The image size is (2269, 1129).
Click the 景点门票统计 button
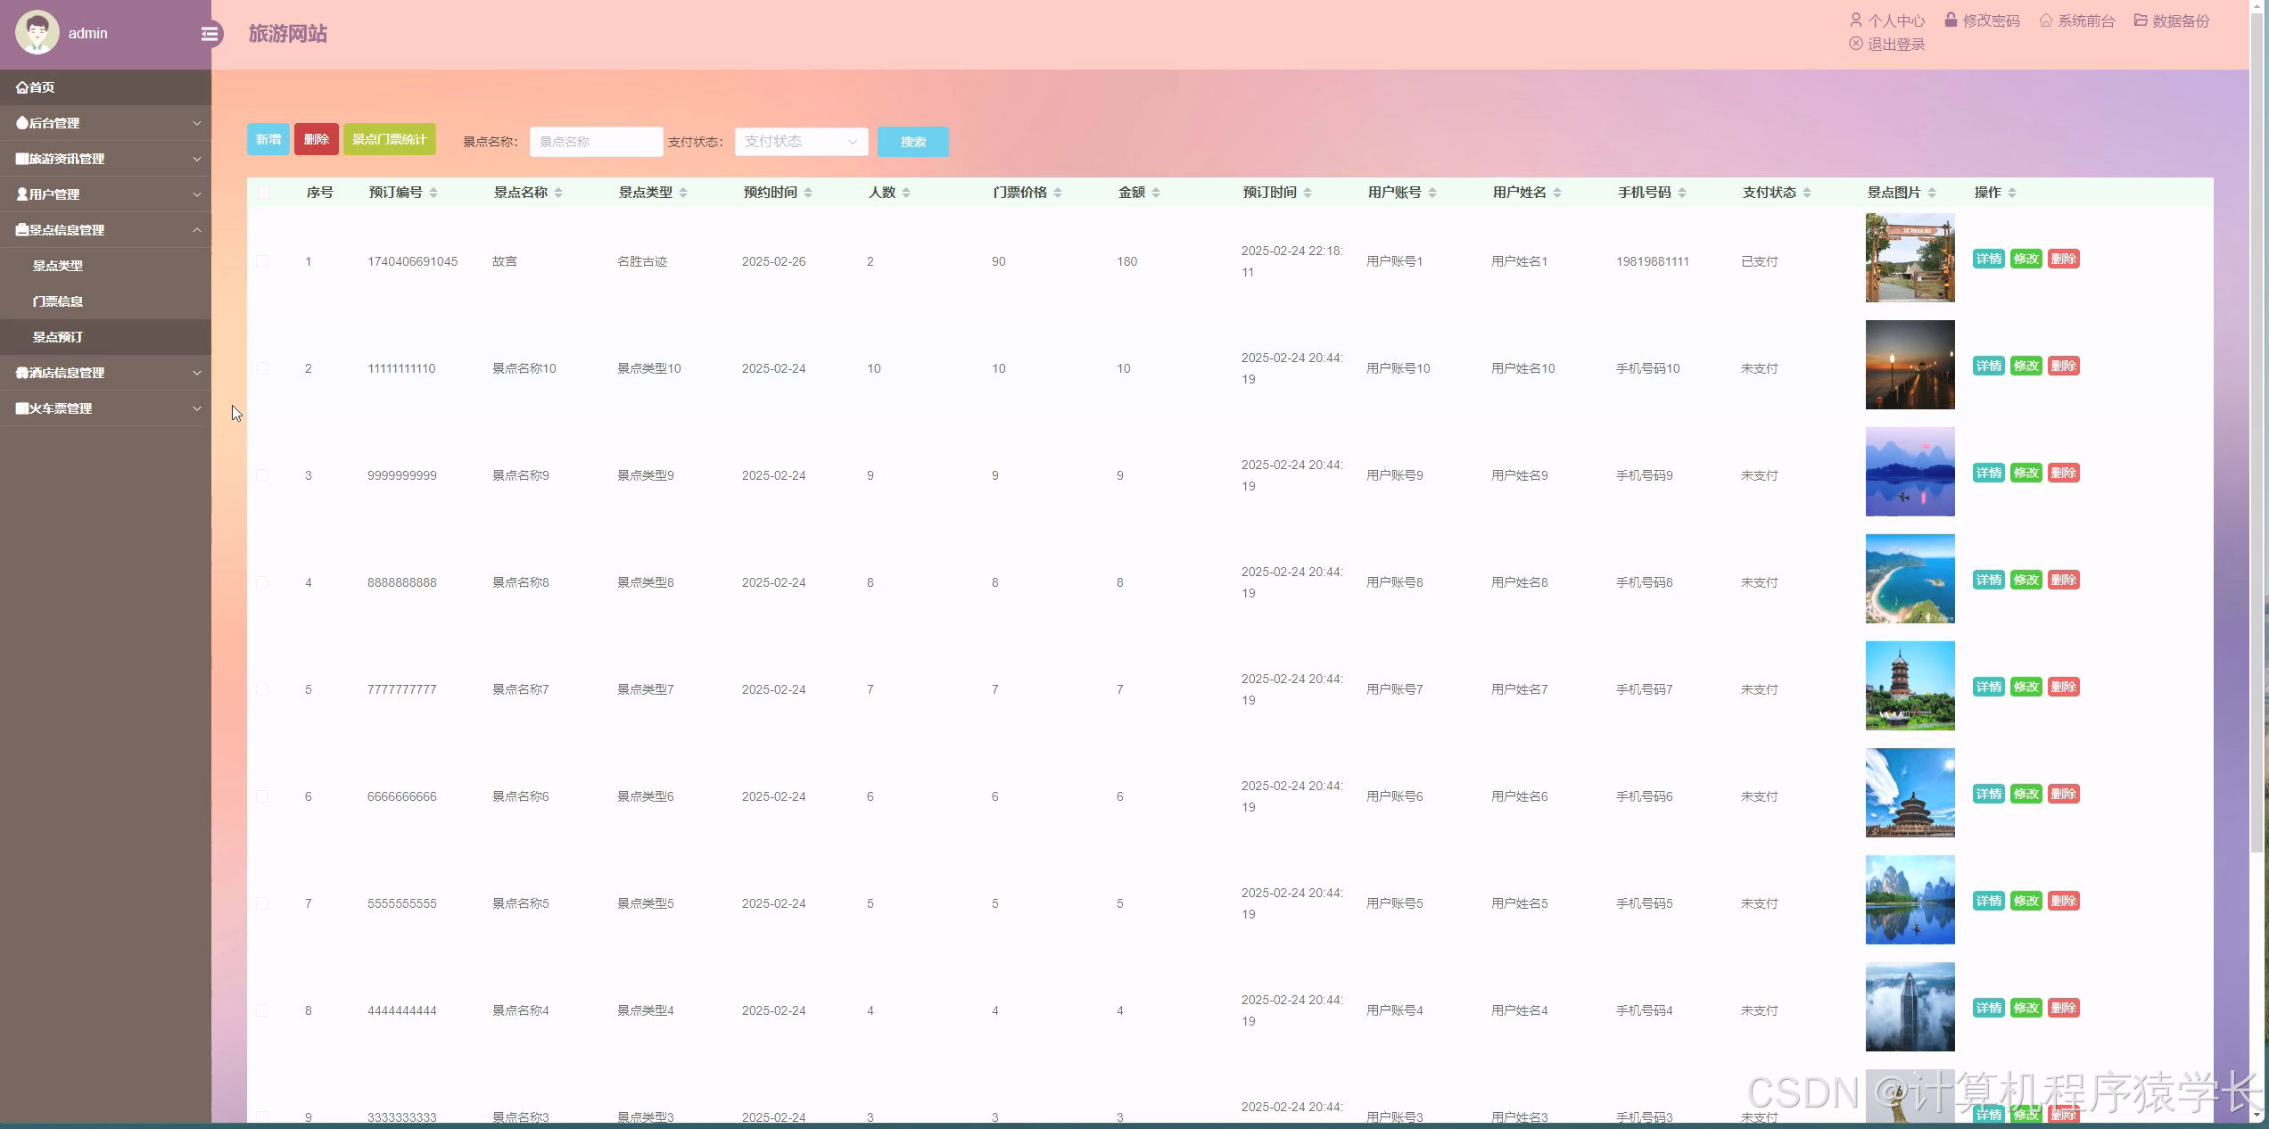pyautogui.click(x=389, y=139)
